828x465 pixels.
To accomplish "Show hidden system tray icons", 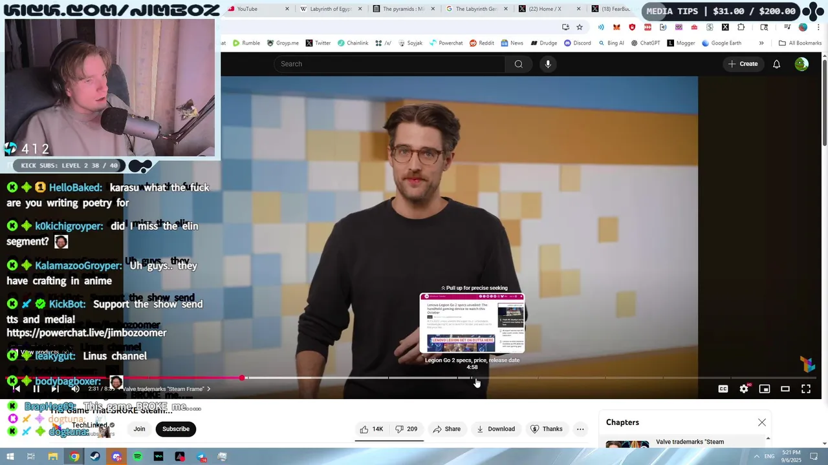I will 757,457.
